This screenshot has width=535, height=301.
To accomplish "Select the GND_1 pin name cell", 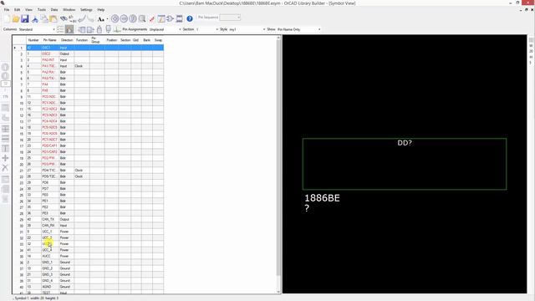I will click(50, 263).
